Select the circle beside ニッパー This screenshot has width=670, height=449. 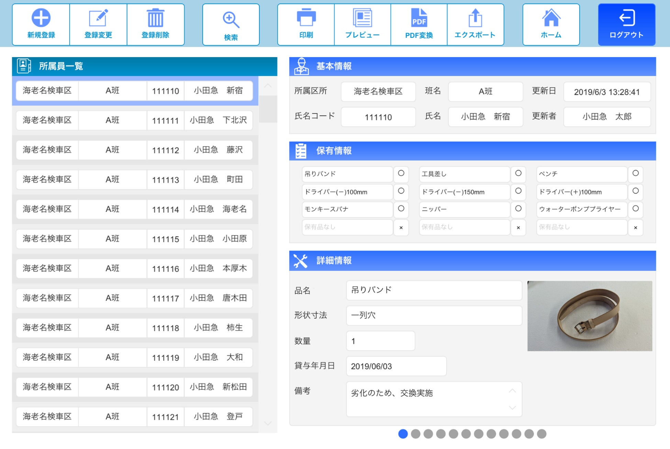(518, 209)
